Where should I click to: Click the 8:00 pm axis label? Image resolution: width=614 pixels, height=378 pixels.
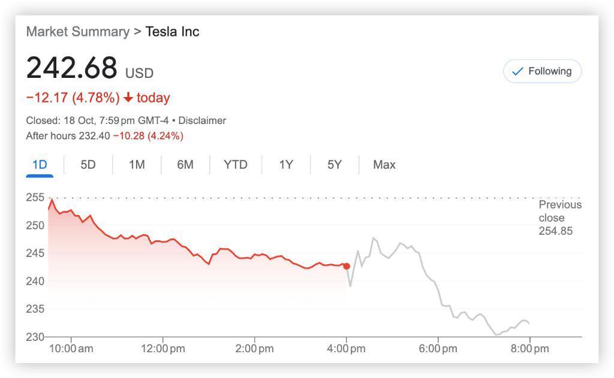point(529,349)
